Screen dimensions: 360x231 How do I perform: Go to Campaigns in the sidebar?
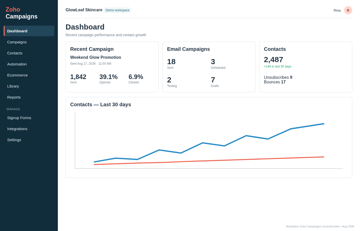click(29, 42)
